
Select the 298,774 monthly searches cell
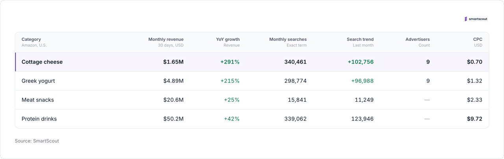pyautogui.click(x=295, y=81)
